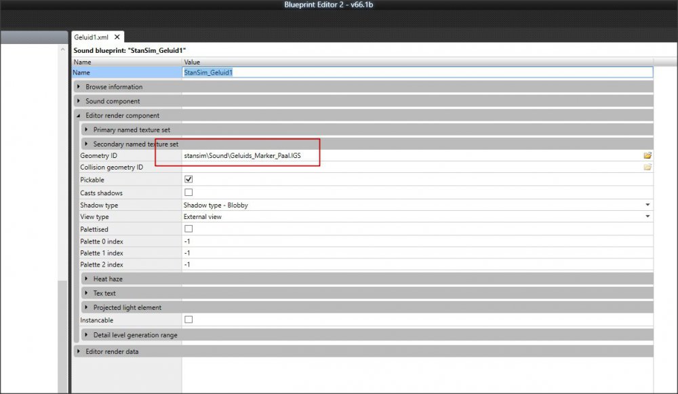This screenshot has height=394, width=678.
Task: Check the Instancable checkbox
Action: point(188,319)
